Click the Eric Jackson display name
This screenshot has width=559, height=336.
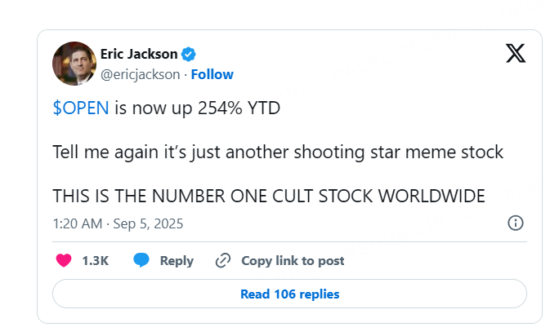[138, 54]
